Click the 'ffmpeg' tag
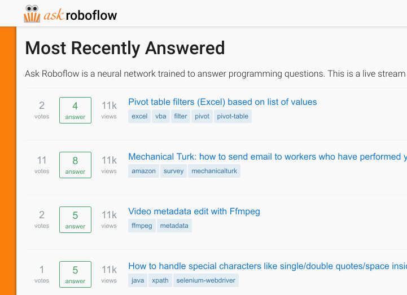Image resolution: width=407 pixels, height=295 pixels. pos(142,226)
